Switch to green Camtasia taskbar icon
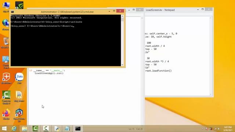Image resolution: width=235 pixels, height=132 pixels. pyautogui.click(x=35, y=129)
